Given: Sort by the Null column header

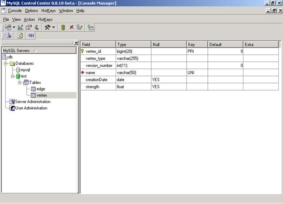Looking at the screenshot, I should click(169, 44).
